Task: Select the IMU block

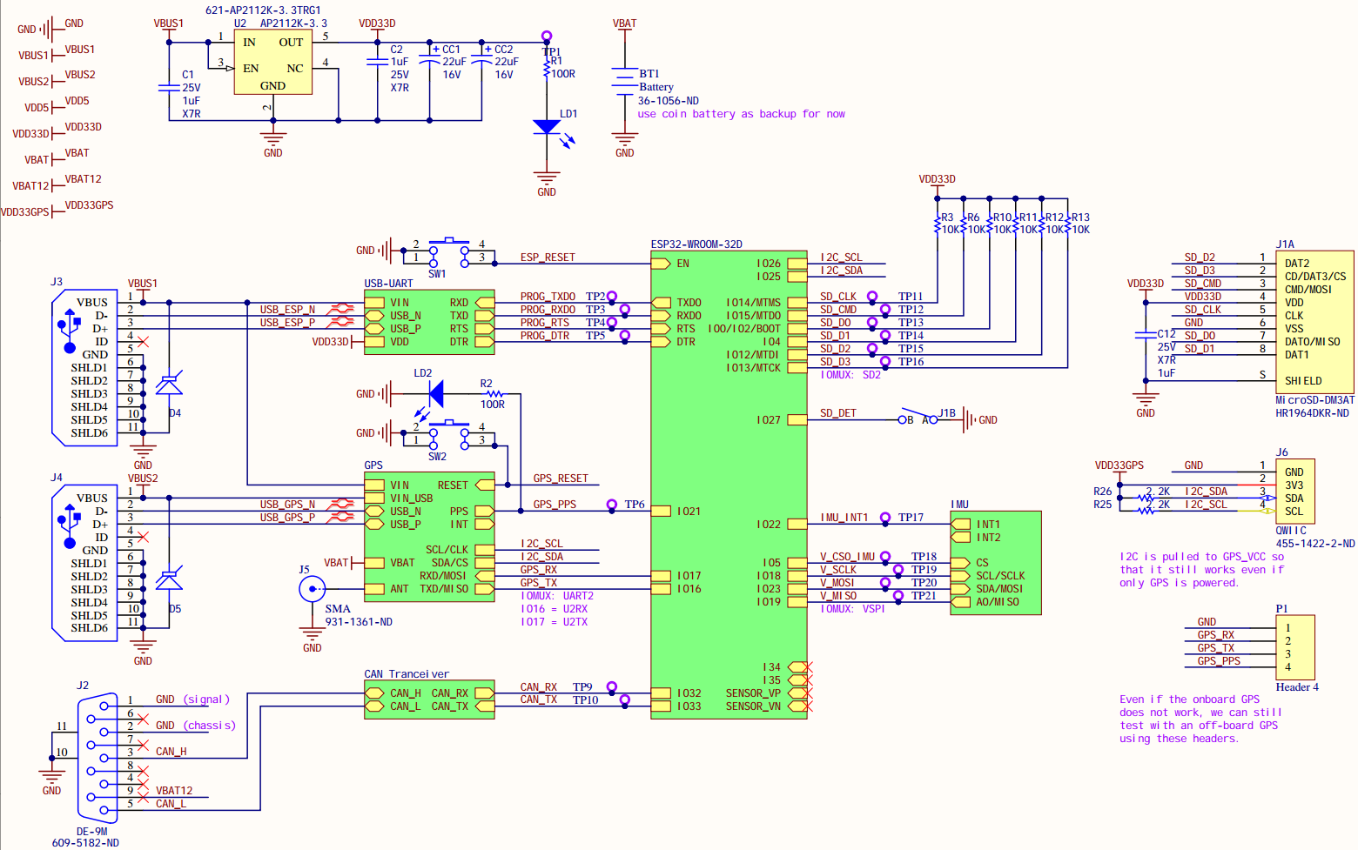Action: click(x=996, y=563)
